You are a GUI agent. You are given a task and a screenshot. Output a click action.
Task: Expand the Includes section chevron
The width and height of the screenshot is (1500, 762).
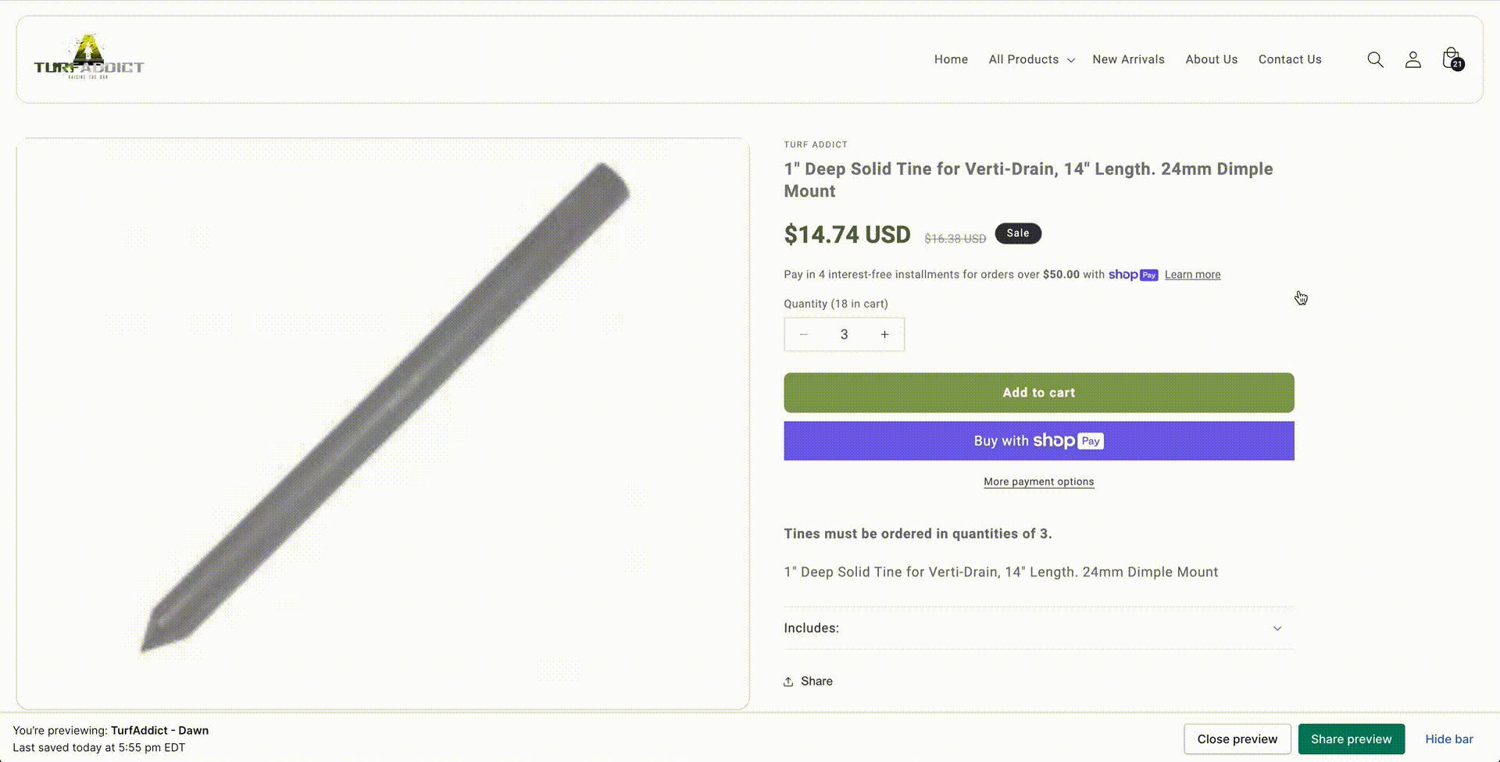pyautogui.click(x=1277, y=628)
